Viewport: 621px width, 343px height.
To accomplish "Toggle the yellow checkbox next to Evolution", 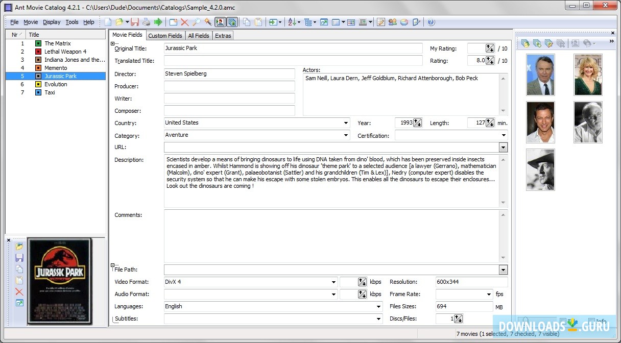I will point(38,84).
